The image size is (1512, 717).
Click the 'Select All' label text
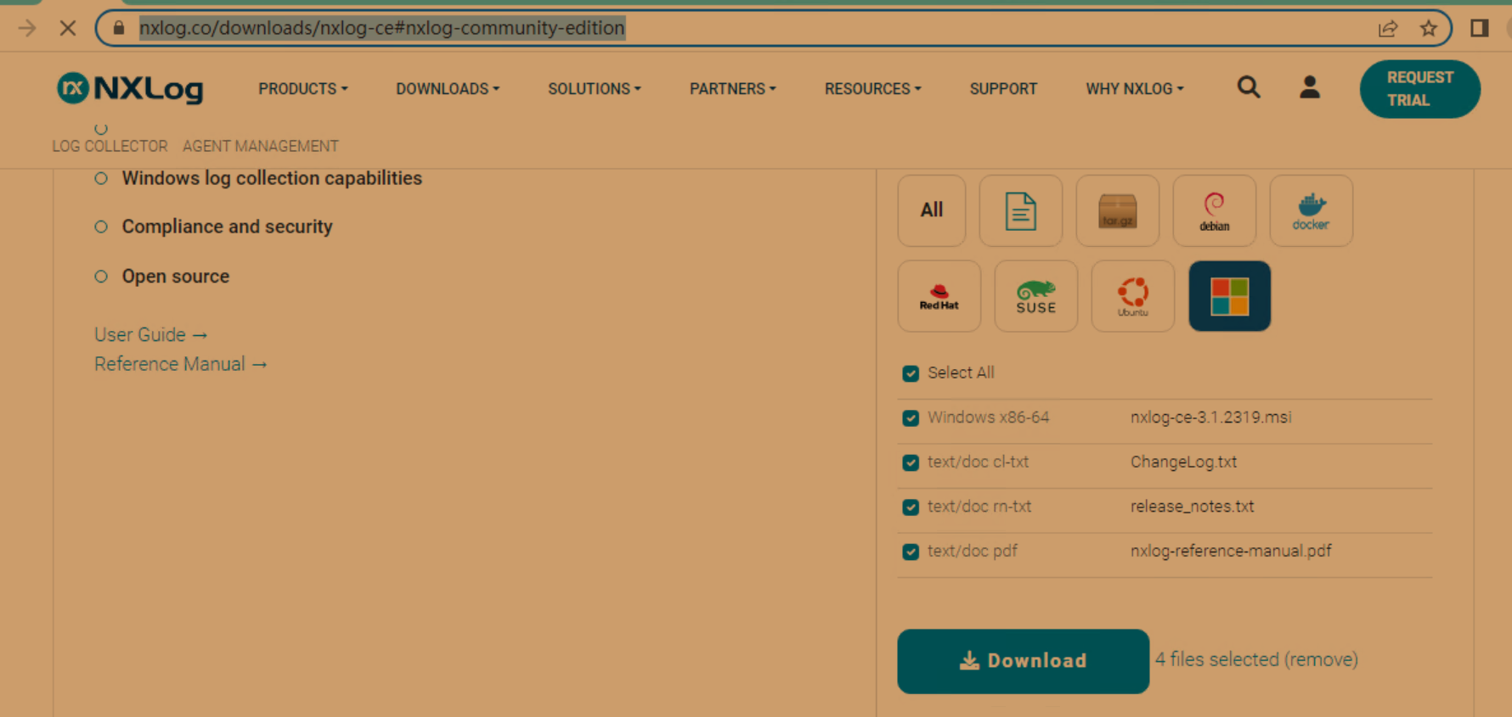961,373
